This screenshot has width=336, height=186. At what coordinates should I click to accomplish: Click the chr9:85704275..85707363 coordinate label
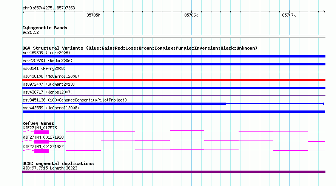click(49, 8)
